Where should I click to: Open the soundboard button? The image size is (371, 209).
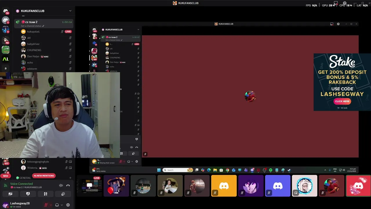click(x=63, y=194)
